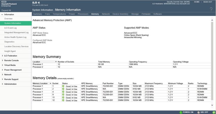The image size is (216, 114).
Task: Click Expand All in the sidebar
Action: [x=6, y=10]
